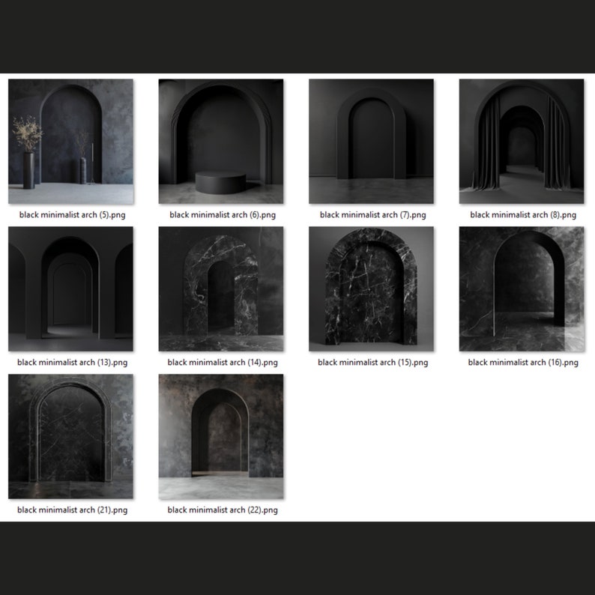Select thumbnail of black minimalist arch (22)
595x595 pixels.
click(x=221, y=436)
